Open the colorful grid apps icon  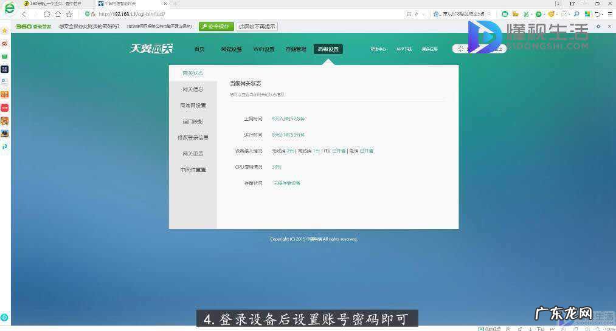point(587,14)
